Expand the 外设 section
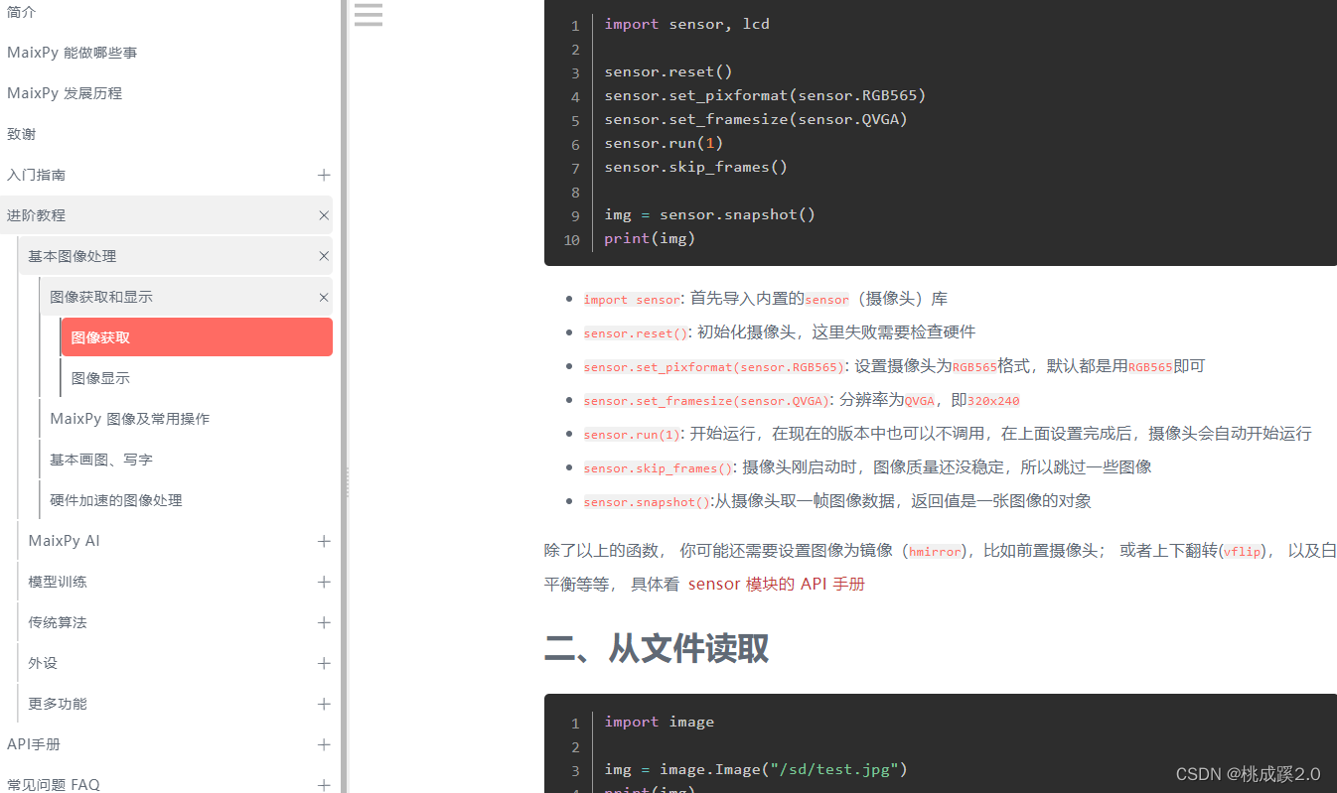The height and width of the screenshot is (793, 1337). (x=324, y=663)
